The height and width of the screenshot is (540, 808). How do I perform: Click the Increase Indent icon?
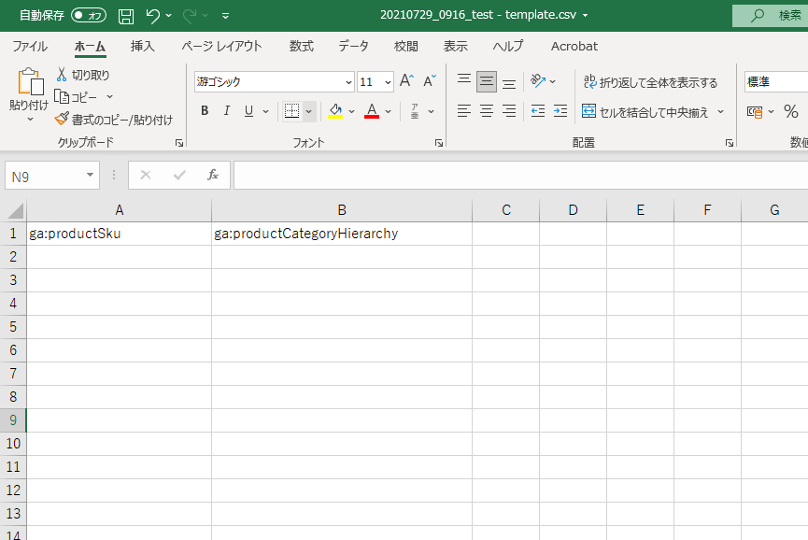(x=560, y=111)
